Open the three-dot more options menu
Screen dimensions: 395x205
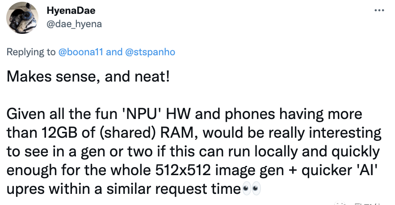(x=379, y=11)
